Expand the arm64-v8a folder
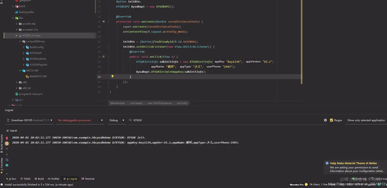The image size is (387, 188). coord(17,24)
